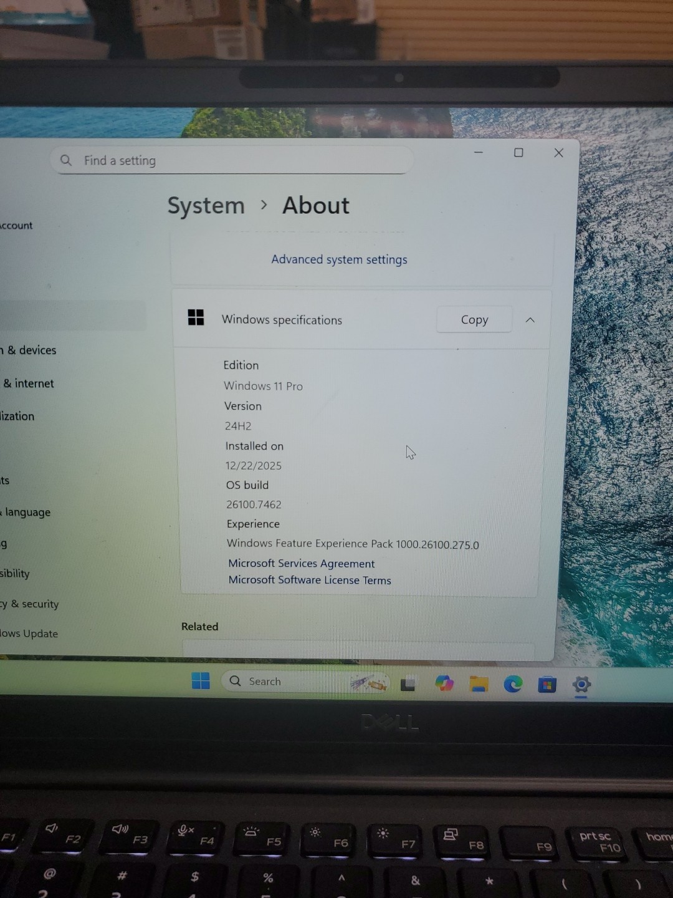Open Microsoft Services Agreement link
The height and width of the screenshot is (898, 673).
click(x=301, y=563)
